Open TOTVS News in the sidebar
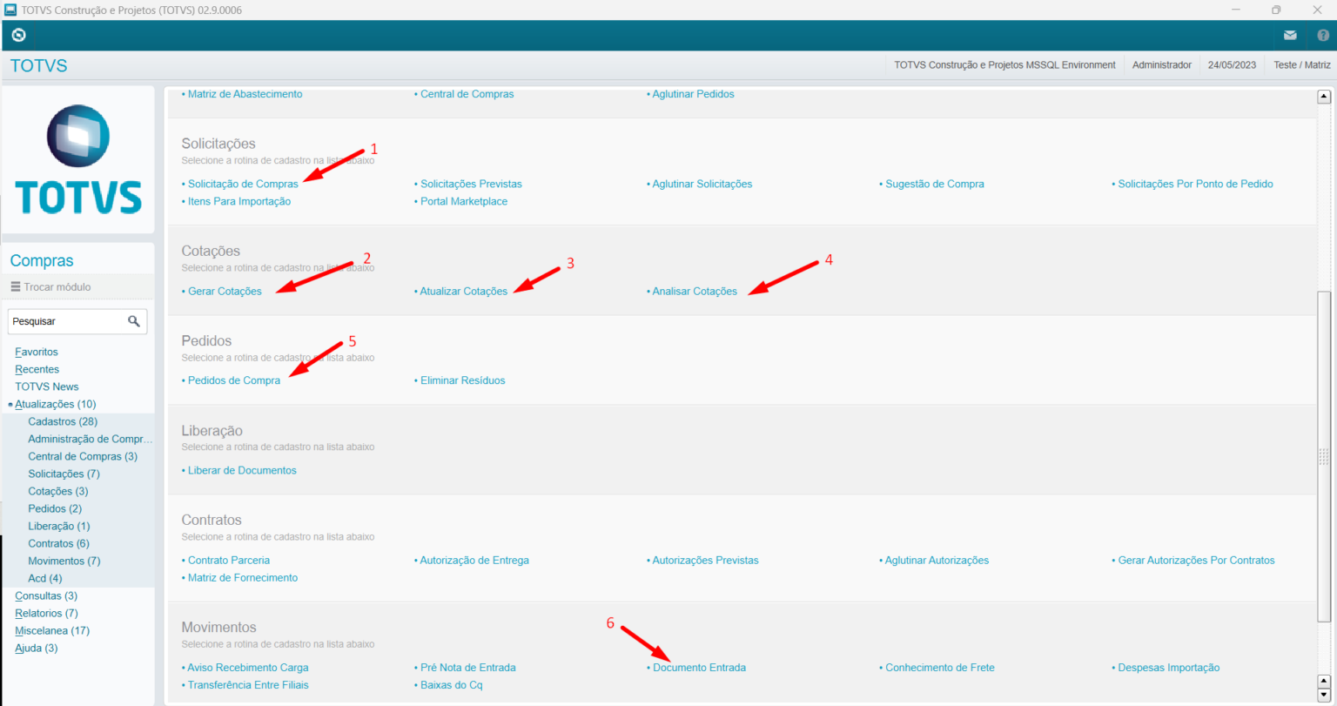The image size is (1337, 706). pos(47,387)
